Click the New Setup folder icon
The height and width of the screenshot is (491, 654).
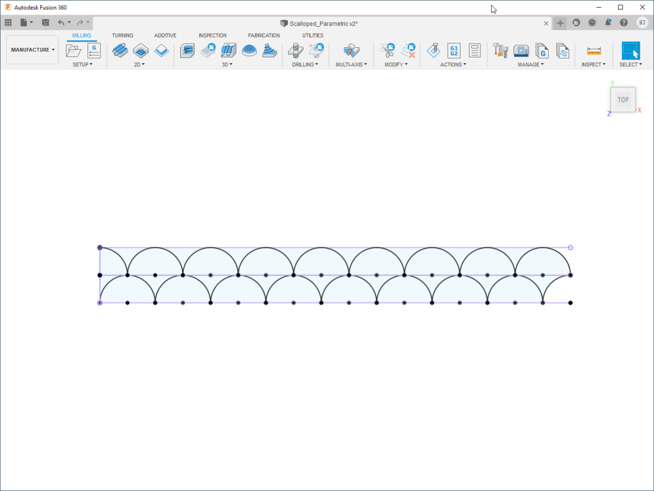pos(74,50)
